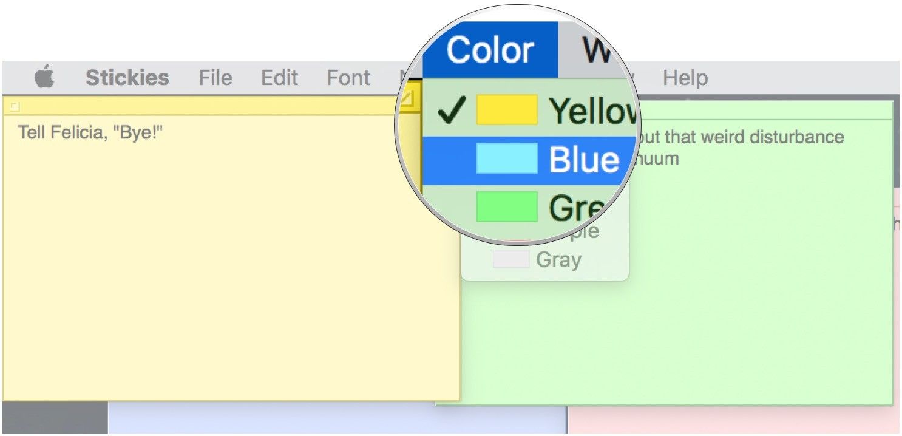Click the "Tell Felicia" note text

pyautogui.click(x=90, y=132)
